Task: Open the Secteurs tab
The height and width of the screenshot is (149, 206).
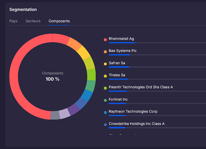Action: tap(33, 21)
